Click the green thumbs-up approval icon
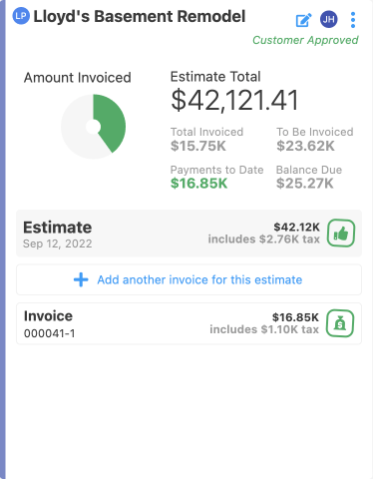The image size is (373, 479). coord(341,234)
